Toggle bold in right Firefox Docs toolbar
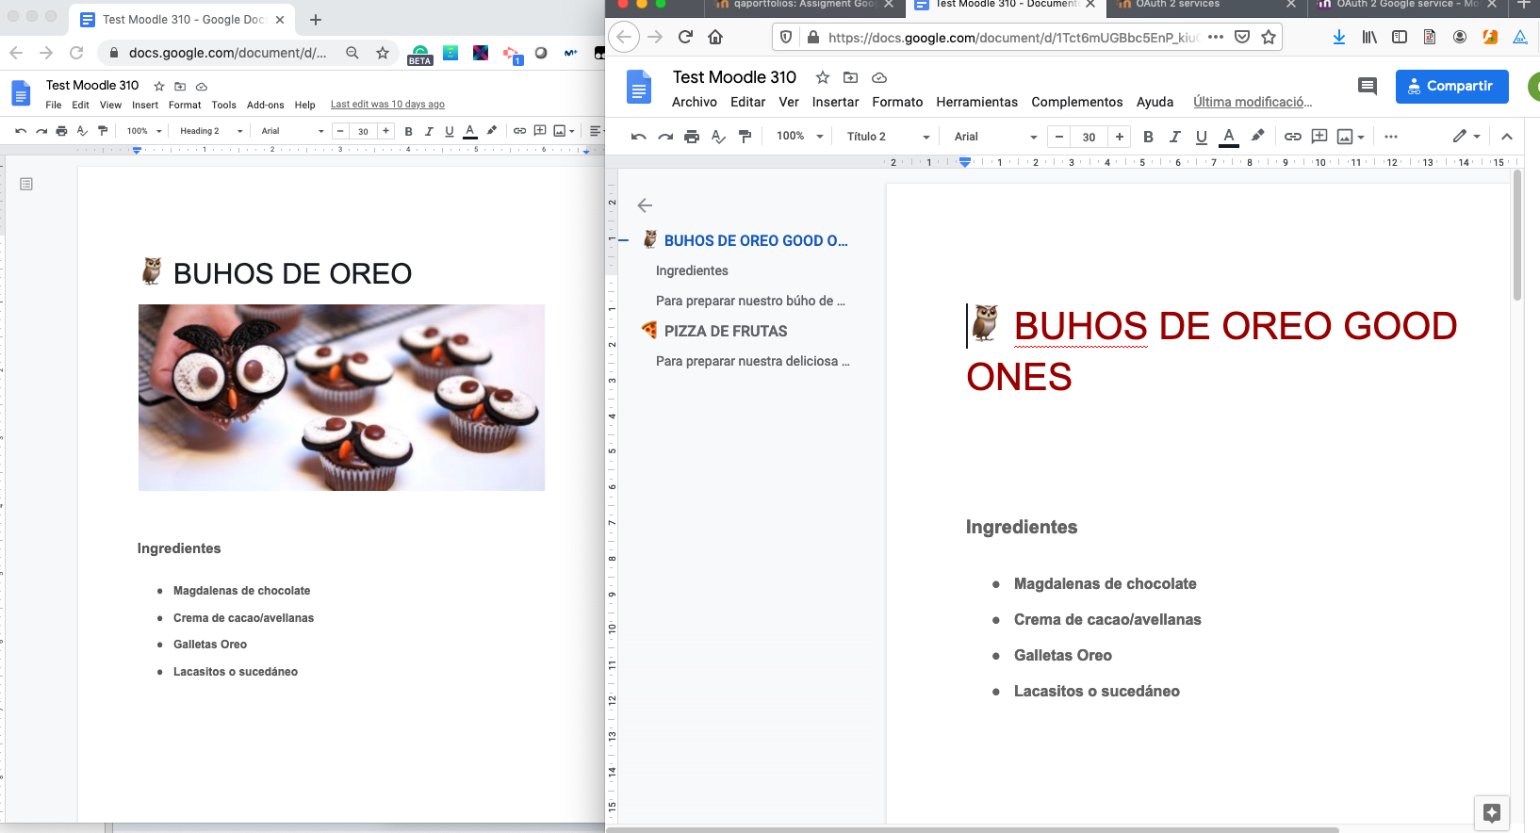Image resolution: width=1540 pixels, height=833 pixels. pyautogui.click(x=1148, y=137)
